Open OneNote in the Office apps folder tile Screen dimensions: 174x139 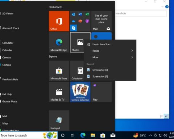(x=87, y=21)
